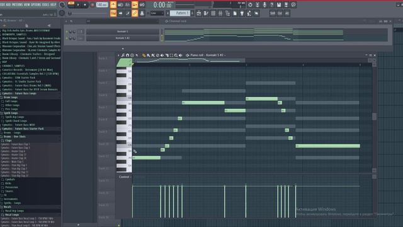Open the ADD menu

click(8, 4)
